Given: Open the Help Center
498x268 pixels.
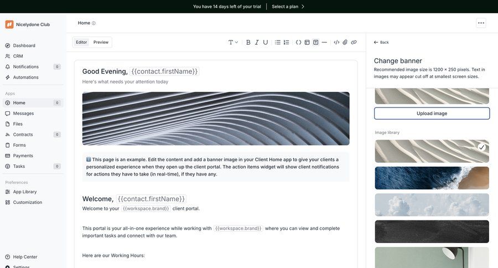Looking at the screenshot, I should 33,257.
